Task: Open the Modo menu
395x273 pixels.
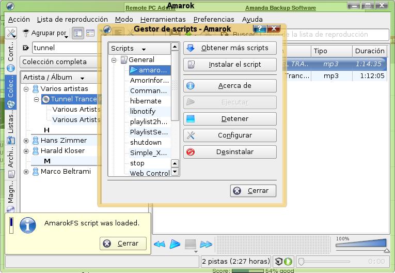Action: click(x=124, y=20)
